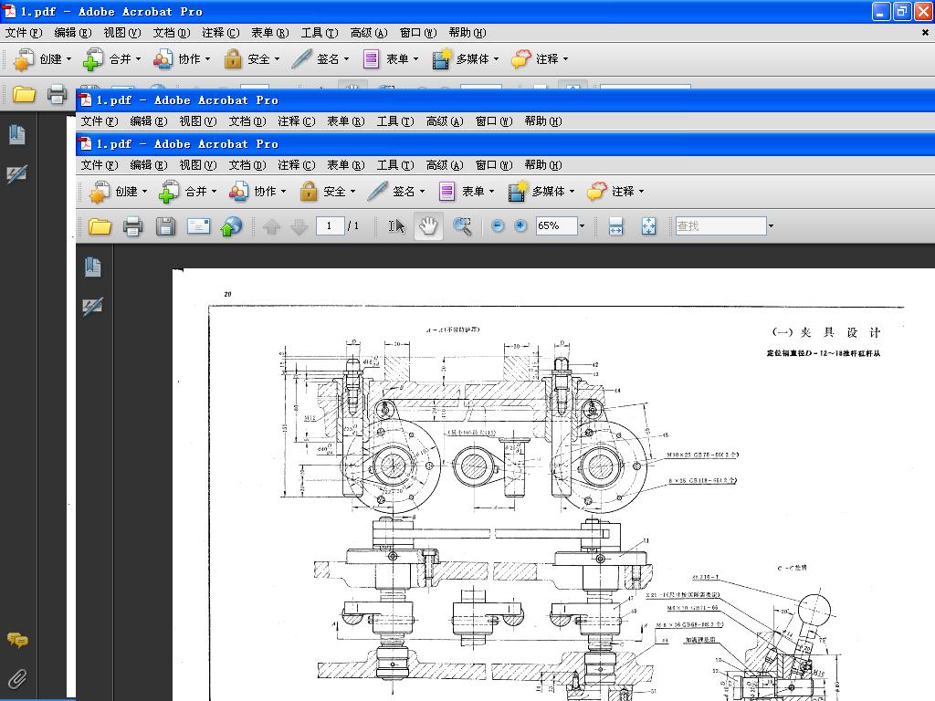Open the 65% zoom level dropdown
Viewport: 935px width, 701px height.
point(581,226)
